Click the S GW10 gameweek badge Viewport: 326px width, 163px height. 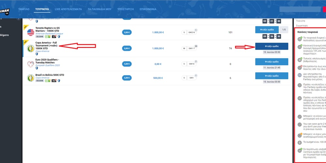(x=189, y=64)
